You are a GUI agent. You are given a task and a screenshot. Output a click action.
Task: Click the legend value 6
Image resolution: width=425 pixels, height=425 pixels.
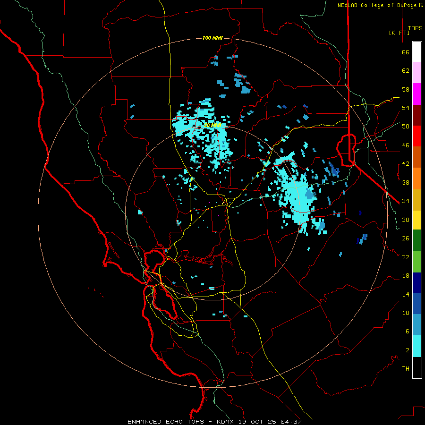(407, 331)
